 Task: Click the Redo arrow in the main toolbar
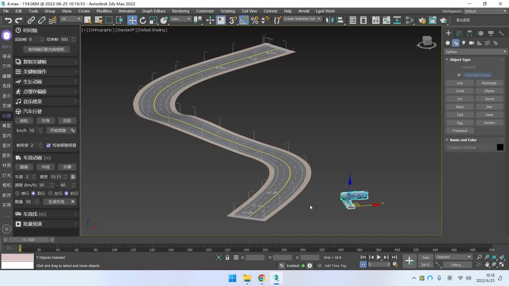[x=19, y=20]
